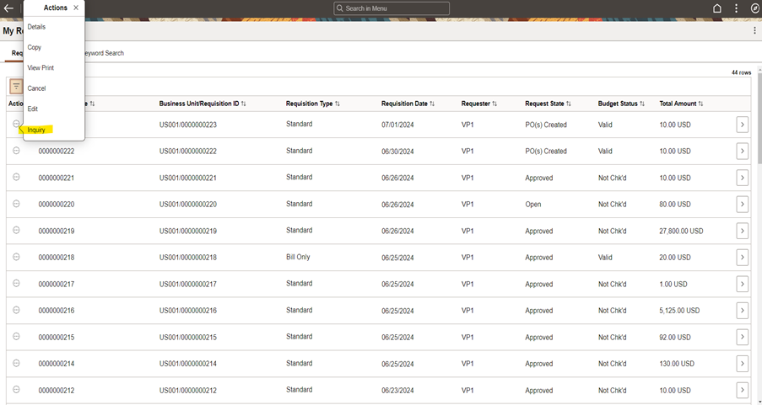Expand row US001/0000000214 with chevron

(x=742, y=364)
